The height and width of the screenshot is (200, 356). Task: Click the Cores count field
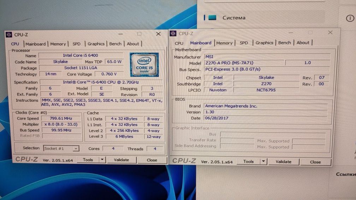point(113,149)
